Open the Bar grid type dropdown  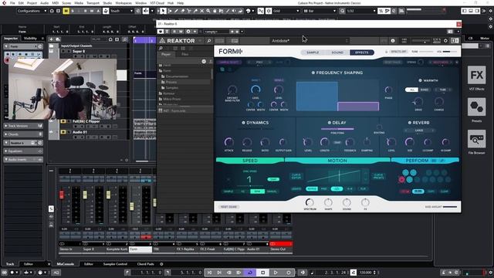[320, 11]
